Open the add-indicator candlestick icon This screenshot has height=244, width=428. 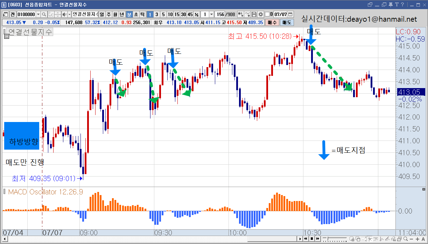point(240,14)
